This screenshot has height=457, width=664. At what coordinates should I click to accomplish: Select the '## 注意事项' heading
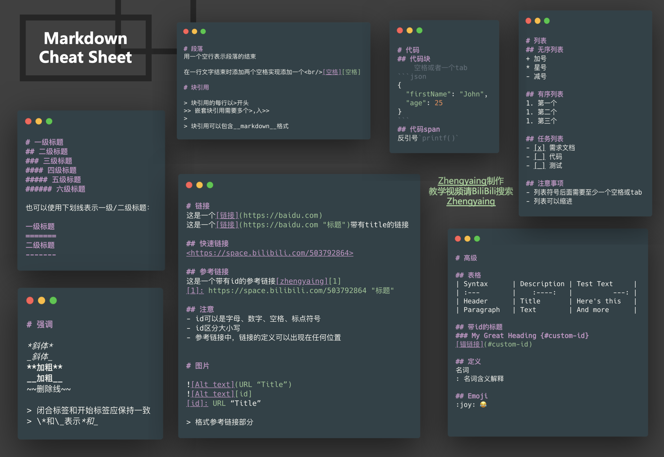click(545, 183)
